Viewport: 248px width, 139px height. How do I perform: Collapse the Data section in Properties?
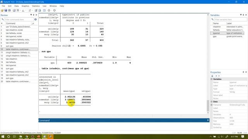pos(212,102)
